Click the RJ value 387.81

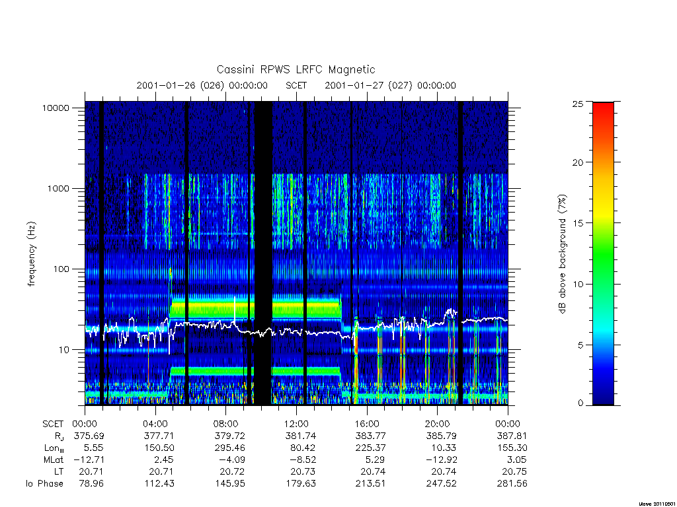(x=512, y=436)
